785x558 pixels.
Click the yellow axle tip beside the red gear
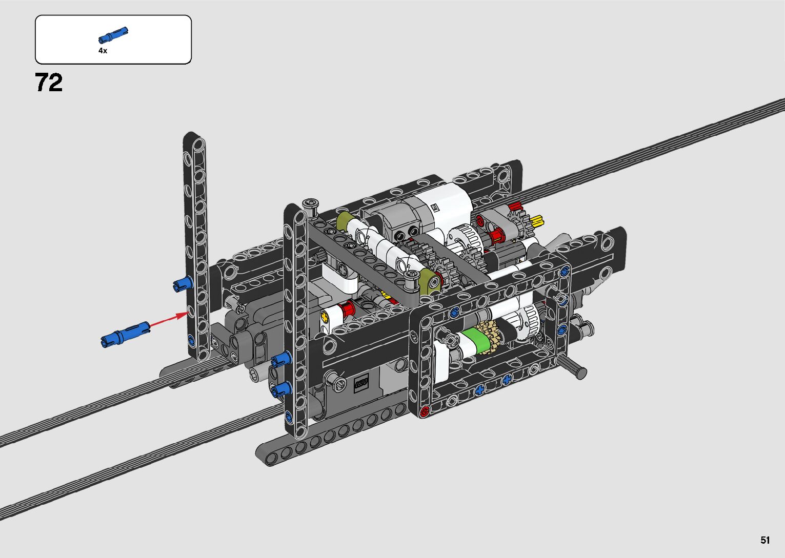click(537, 221)
